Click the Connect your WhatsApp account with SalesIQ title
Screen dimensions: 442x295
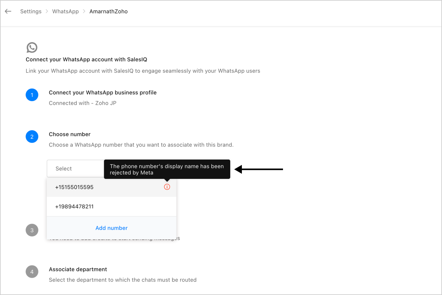click(x=86, y=59)
